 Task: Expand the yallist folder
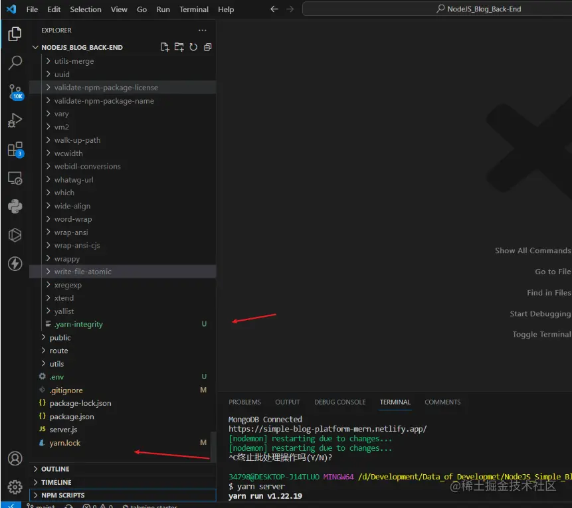pos(123,311)
